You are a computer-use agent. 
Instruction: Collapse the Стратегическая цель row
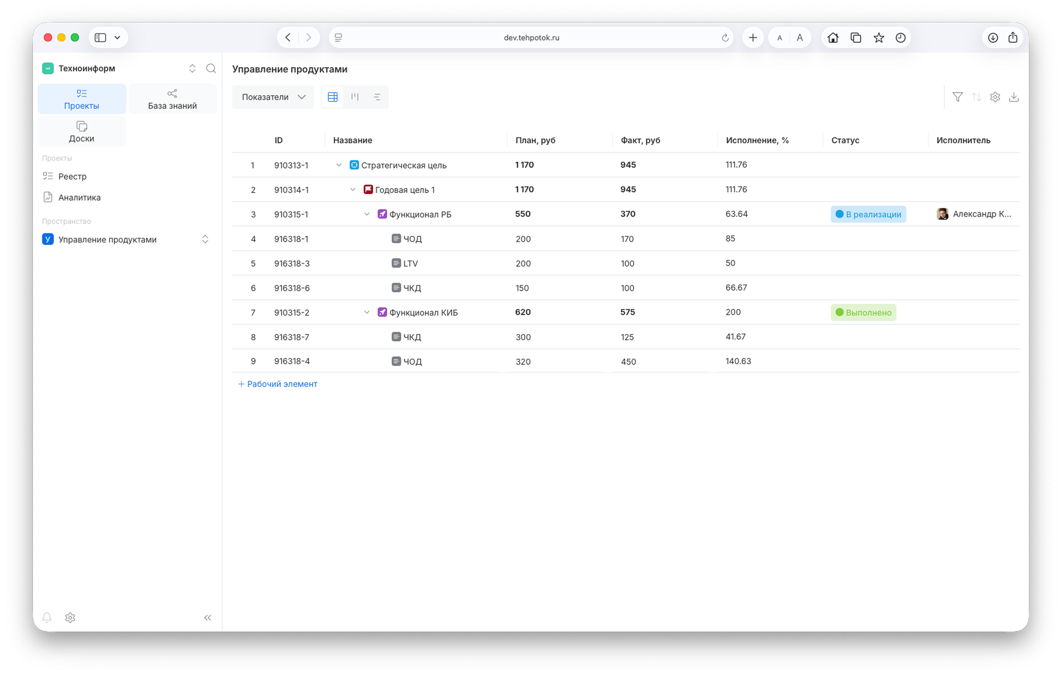click(x=339, y=165)
